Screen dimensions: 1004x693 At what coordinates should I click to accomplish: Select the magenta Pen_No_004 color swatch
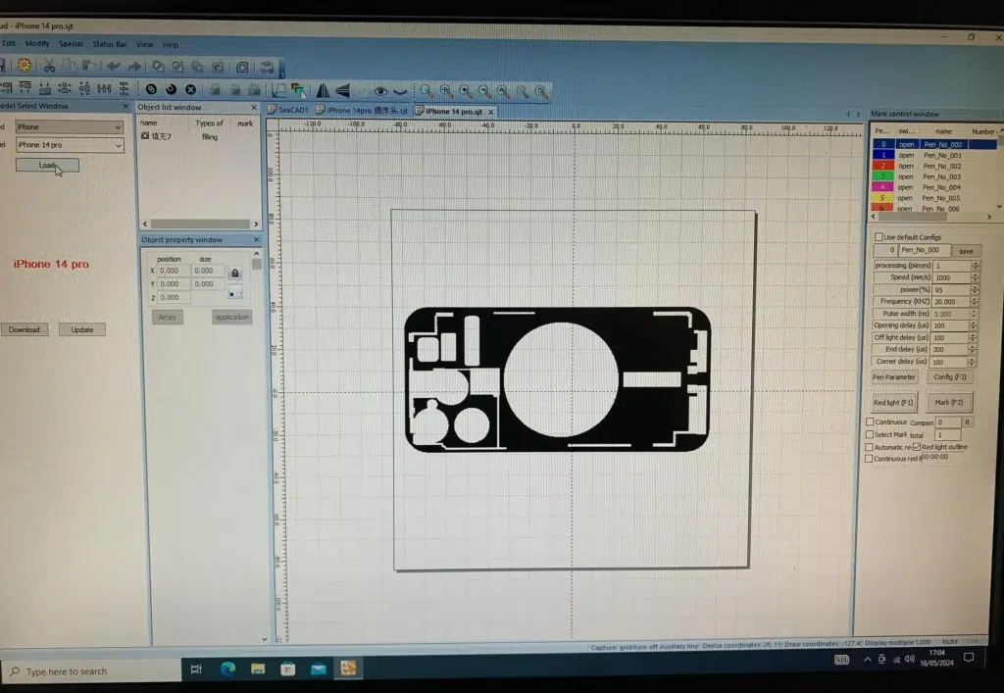(883, 187)
